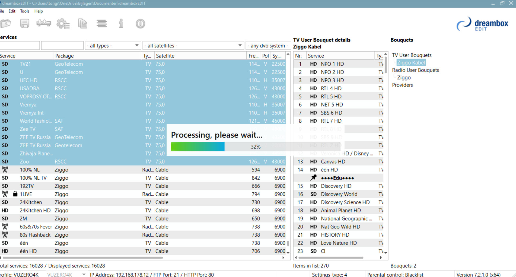Image resolution: width=516 pixels, height=277 pixels.
Task: Select the 100% NL TV row
Action: 143,178
